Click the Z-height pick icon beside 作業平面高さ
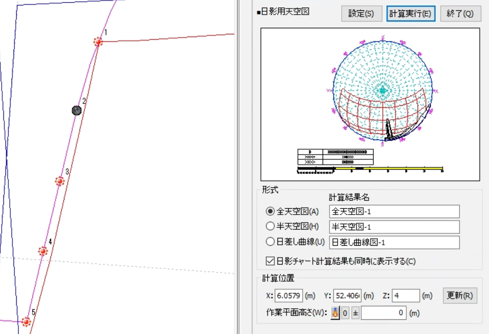 [x=335, y=313]
